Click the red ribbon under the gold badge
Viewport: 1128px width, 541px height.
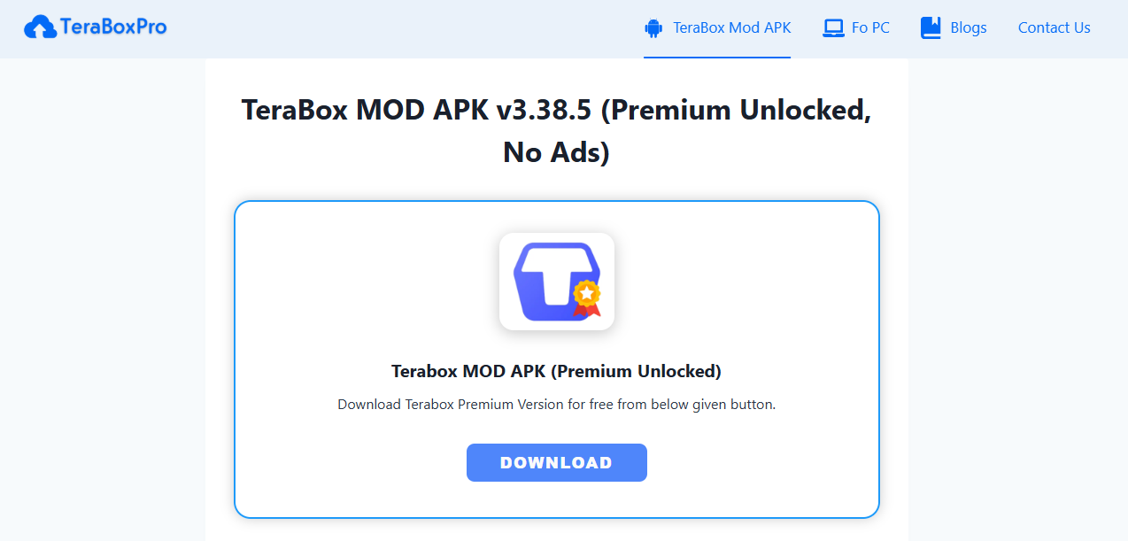[x=586, y=310]
